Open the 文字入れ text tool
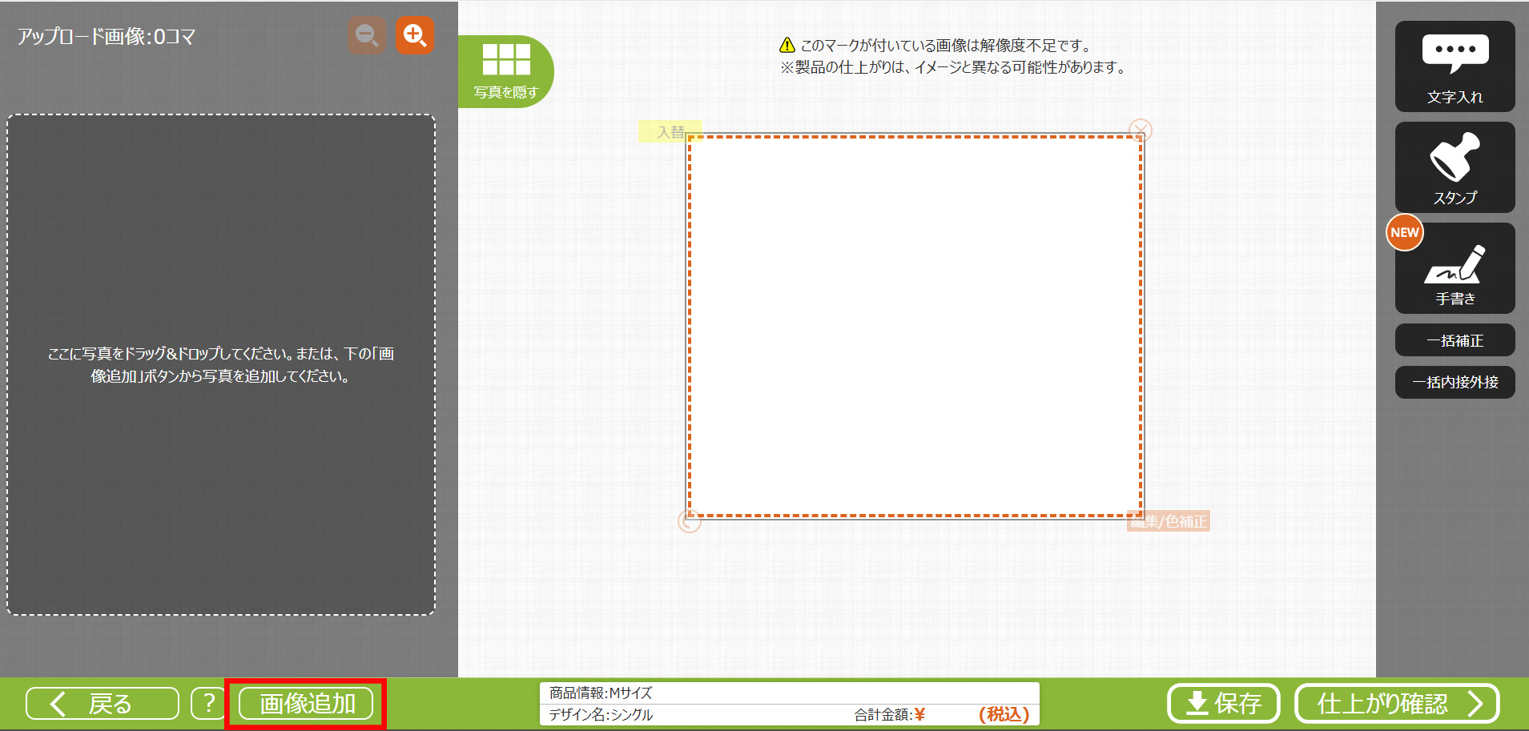Viewport: 1529px width, 731px height. tap(1455, 66)
